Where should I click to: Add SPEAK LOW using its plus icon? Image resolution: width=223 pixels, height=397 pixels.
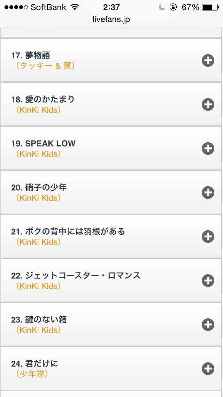tap(208, 149)
